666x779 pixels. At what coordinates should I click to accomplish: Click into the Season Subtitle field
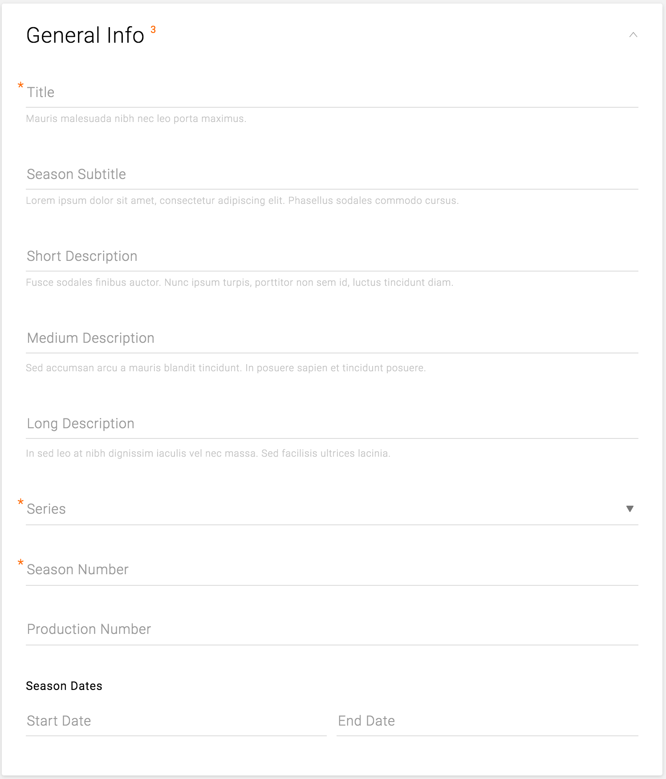point(332,174)
